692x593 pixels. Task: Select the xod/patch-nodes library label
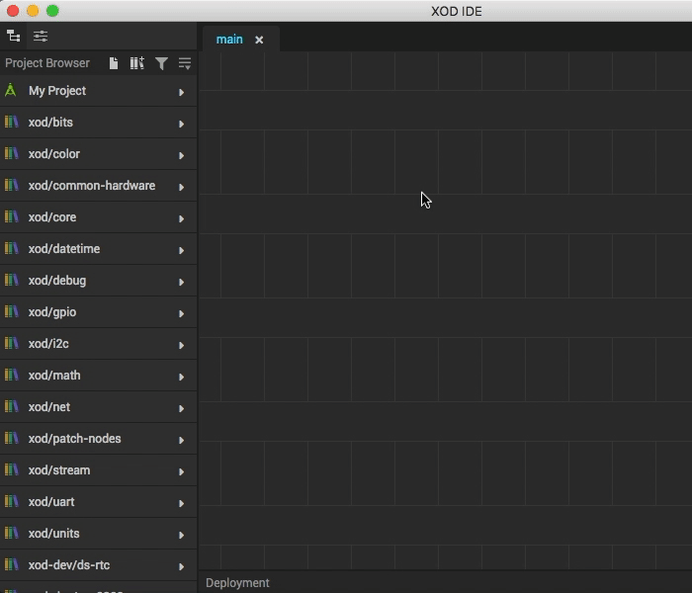tap(74, 439)
